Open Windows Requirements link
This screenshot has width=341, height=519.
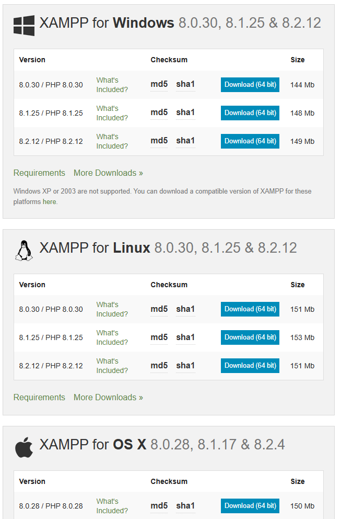(39, 173)
